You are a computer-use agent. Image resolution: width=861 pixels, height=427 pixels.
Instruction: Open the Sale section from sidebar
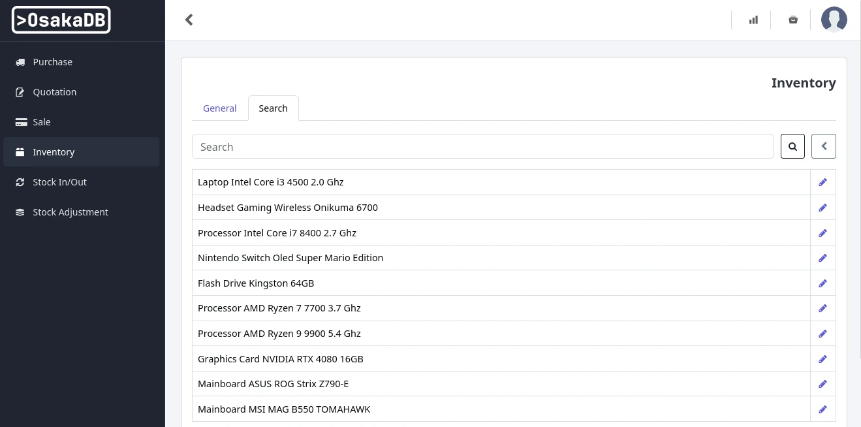click(20, 121)
